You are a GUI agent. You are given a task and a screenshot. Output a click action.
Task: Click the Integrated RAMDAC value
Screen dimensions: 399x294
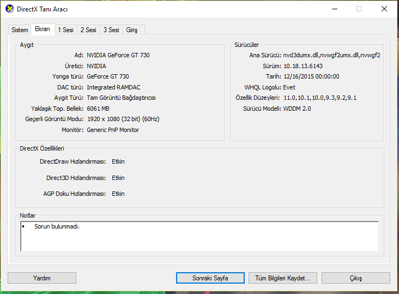pos(113,87)
